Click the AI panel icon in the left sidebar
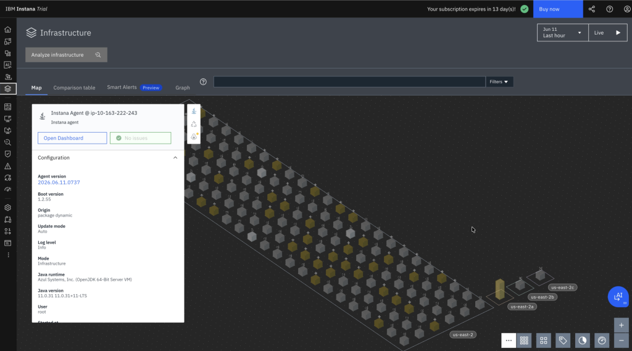The width and height of the screenshot is (632, 351). (7, 65)
